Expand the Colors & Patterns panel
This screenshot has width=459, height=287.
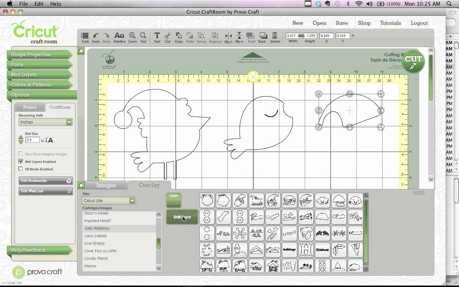pos(39,85)
